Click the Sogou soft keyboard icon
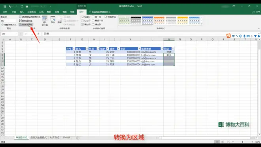Screen dimensions: 261x147 click(x=248, y=36)
